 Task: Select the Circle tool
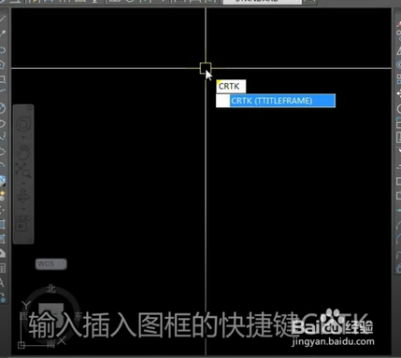coord(2,108)
